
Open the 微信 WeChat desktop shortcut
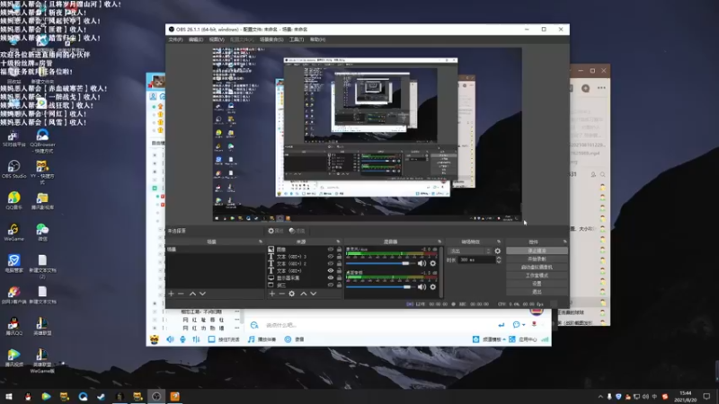click(42, 233)
